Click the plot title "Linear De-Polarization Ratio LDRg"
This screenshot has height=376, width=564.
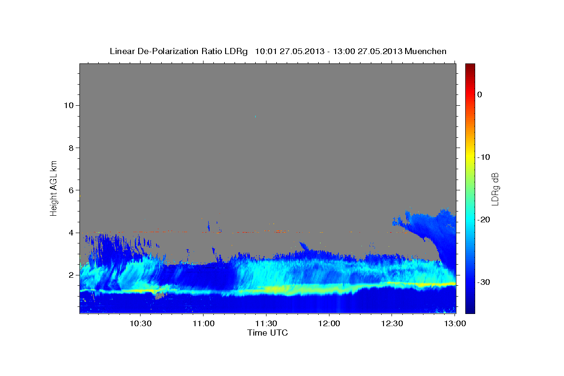[179, 51]
